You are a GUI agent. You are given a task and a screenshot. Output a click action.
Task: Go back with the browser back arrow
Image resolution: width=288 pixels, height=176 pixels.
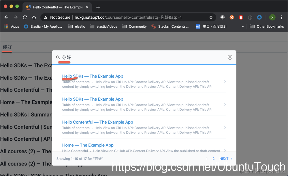coord(6,17)
